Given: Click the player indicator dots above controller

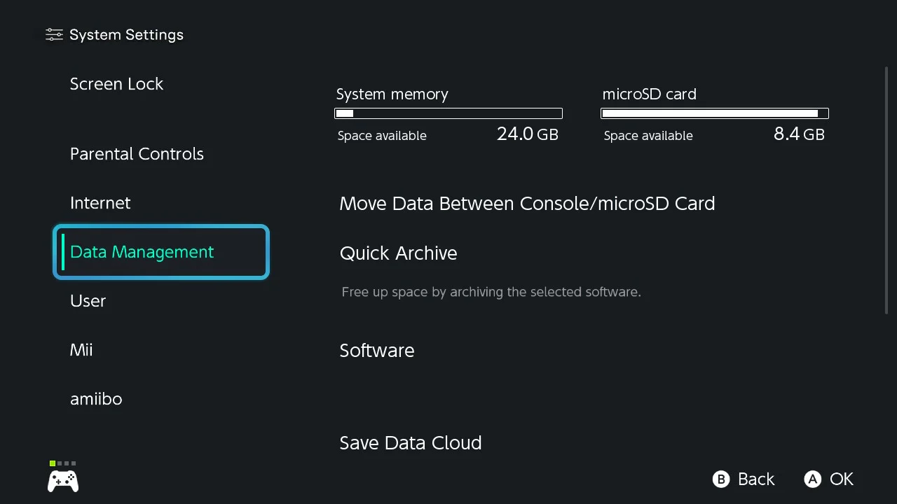Looking at the screenshot, I should click(x=63, y=463).
